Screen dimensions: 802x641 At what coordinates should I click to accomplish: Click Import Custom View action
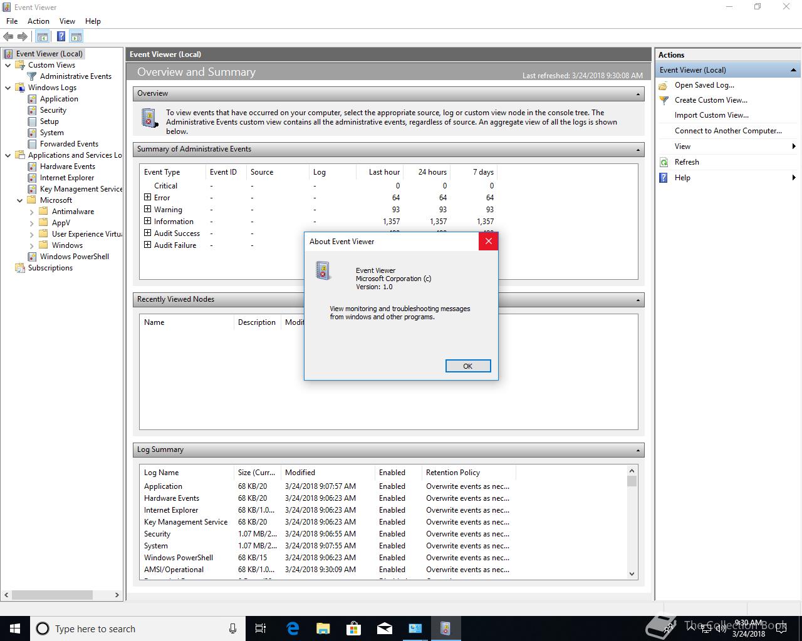(712, 115)
